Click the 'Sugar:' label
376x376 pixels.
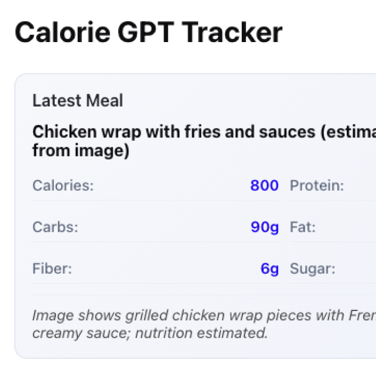click(312, 269)
